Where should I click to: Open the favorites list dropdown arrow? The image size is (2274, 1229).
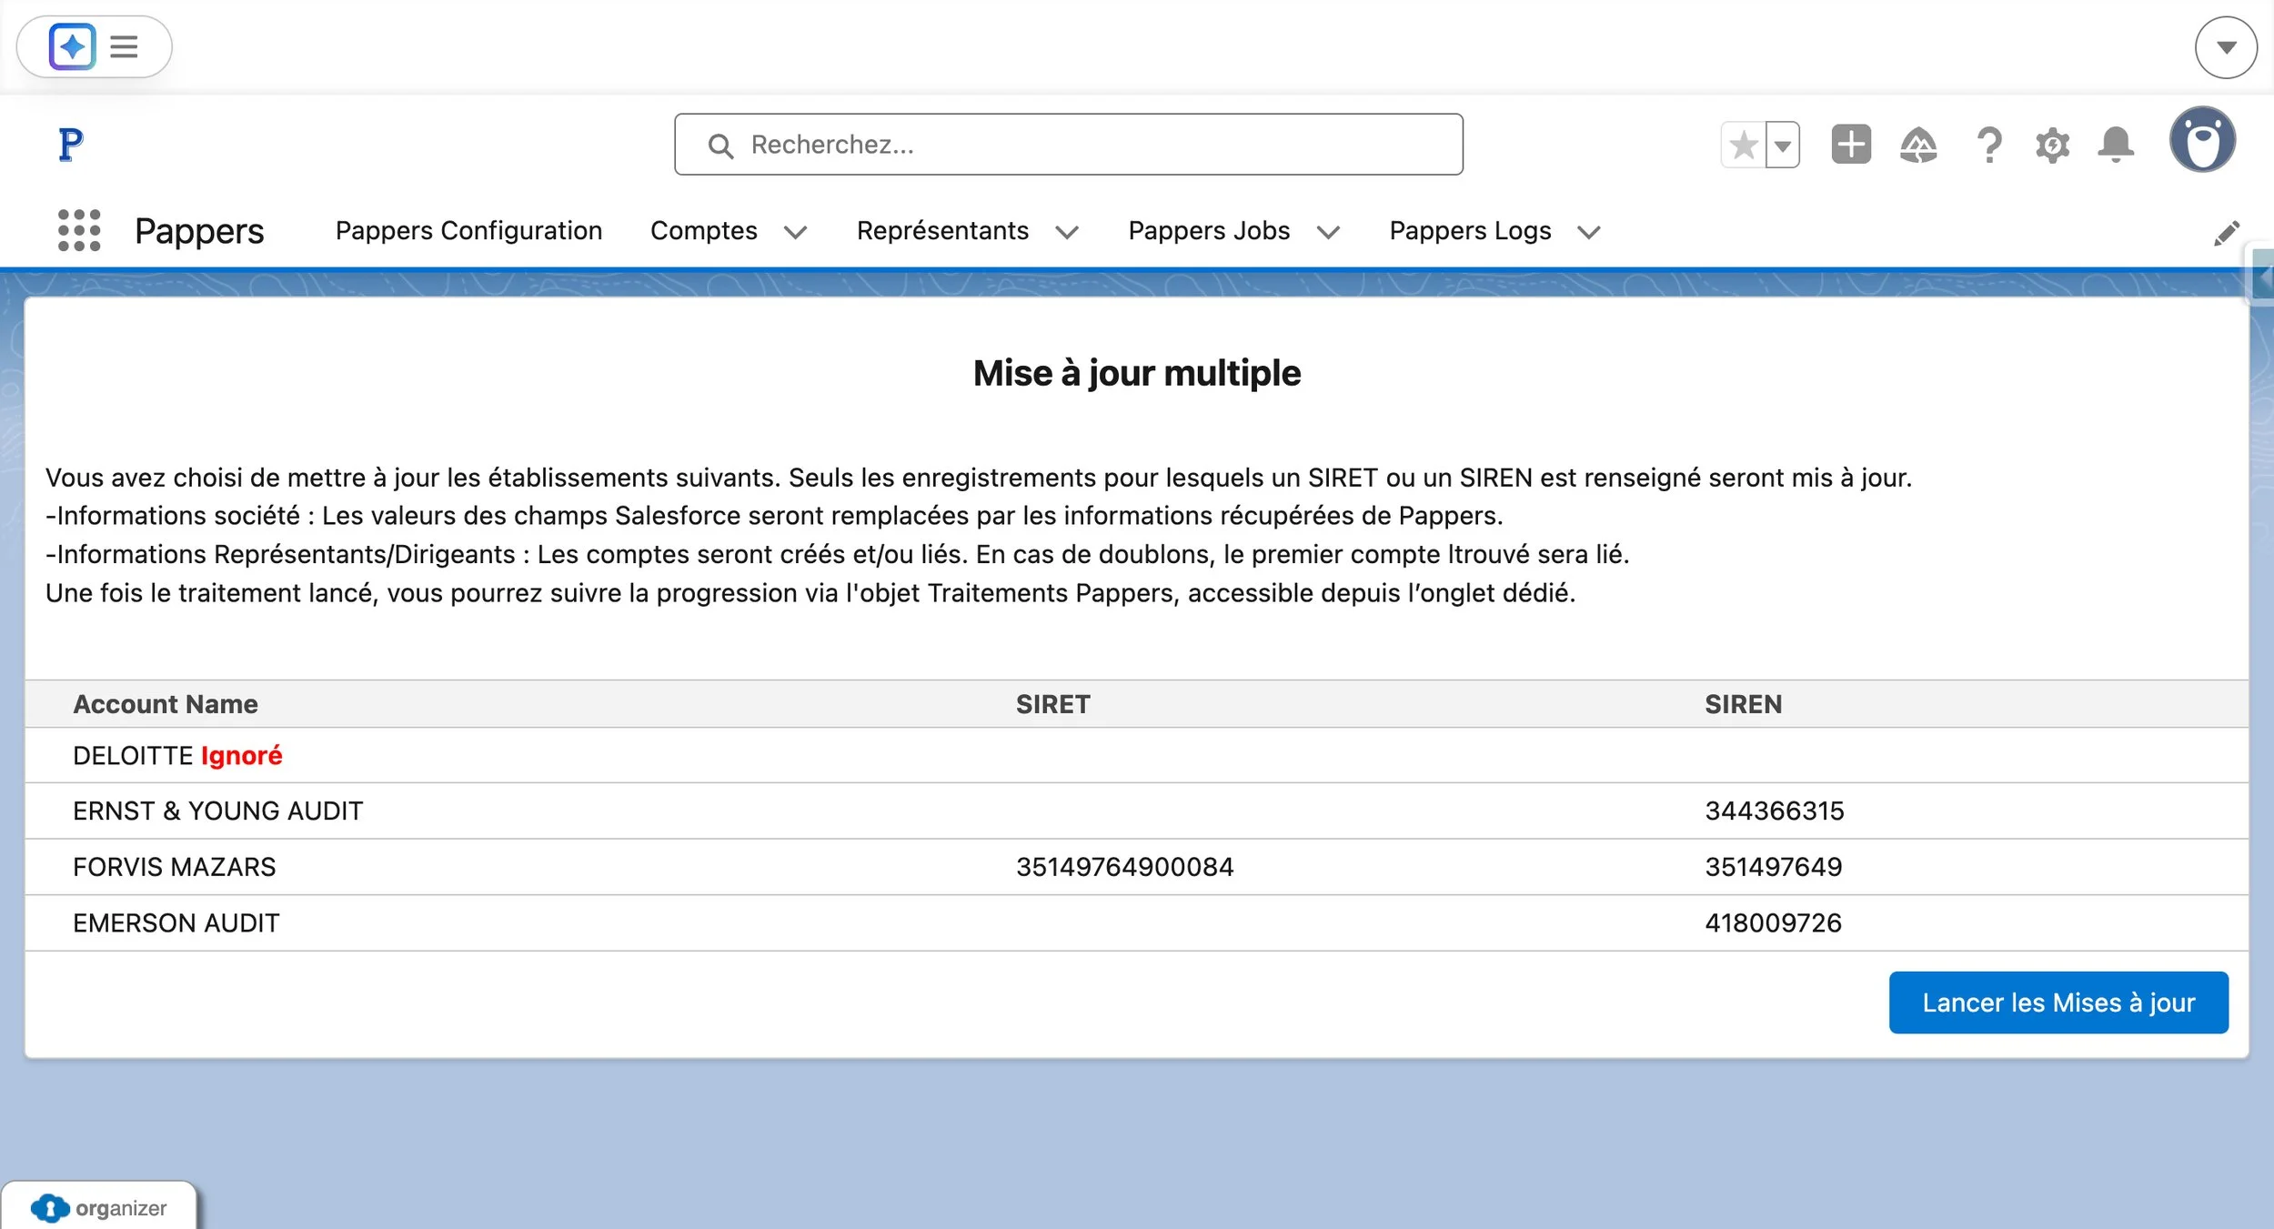tap(1783, 146)
